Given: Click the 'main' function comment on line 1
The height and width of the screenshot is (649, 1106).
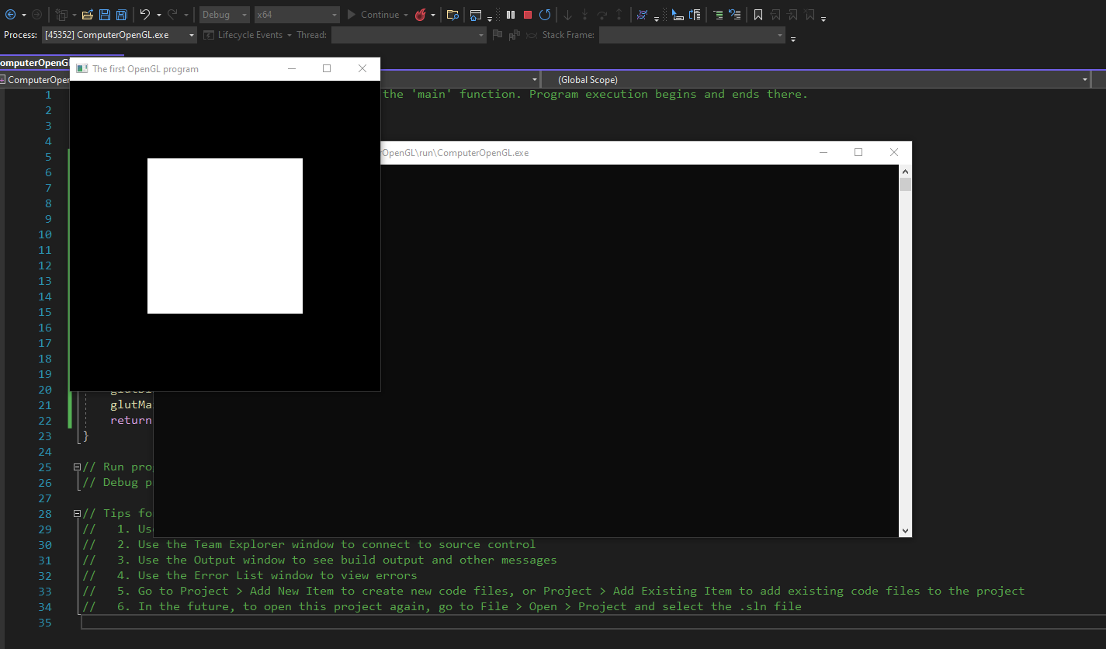Looking at the screenshot, I should pyautogui.click(x=595, y=94).
